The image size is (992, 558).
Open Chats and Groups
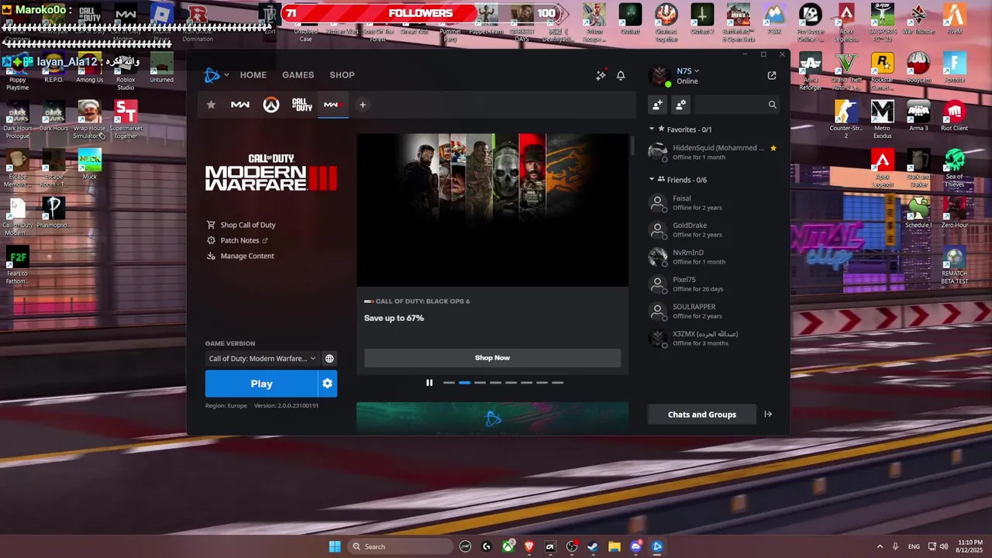click(702, 415)
